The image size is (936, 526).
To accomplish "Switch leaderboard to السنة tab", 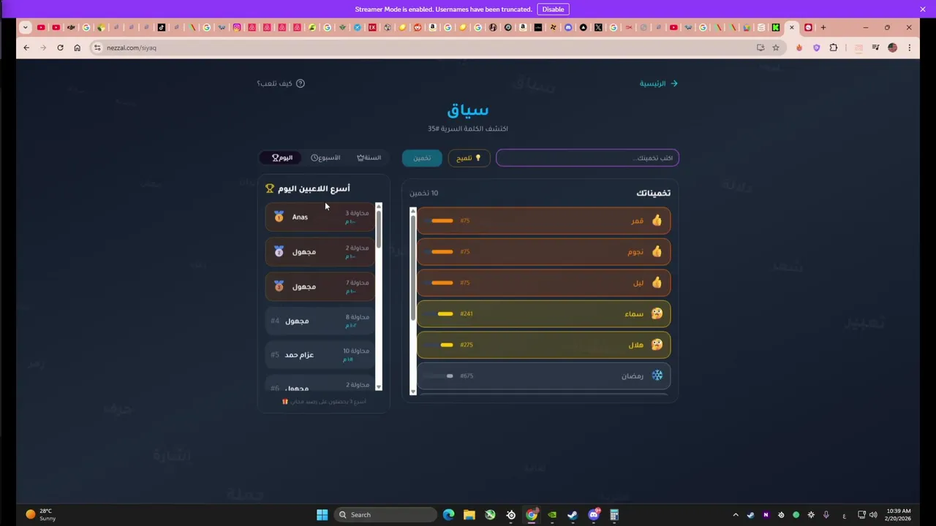I will (369, 158).
